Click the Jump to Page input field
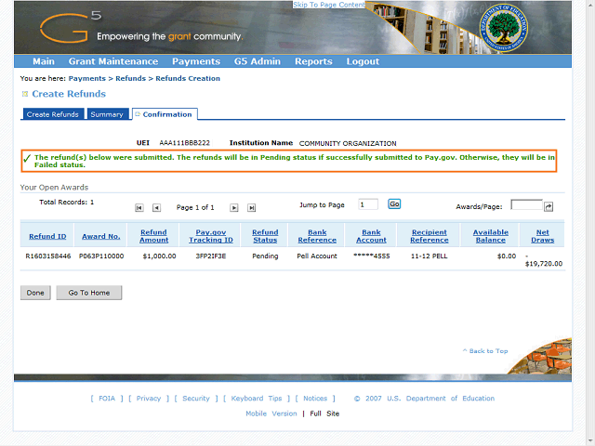 click(368, 204)
